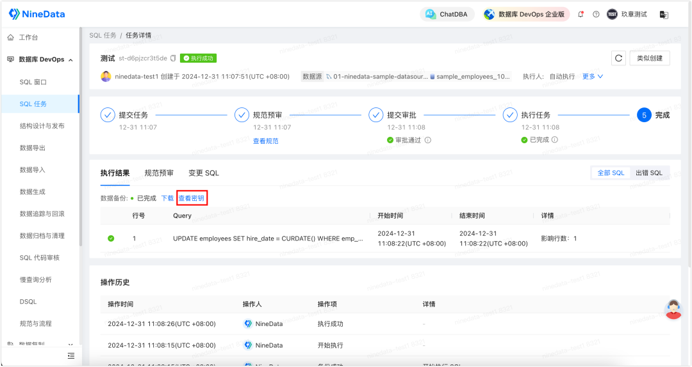Expand 更多 task details
This screenshot has height=367, width=692.
pos(592,77)
